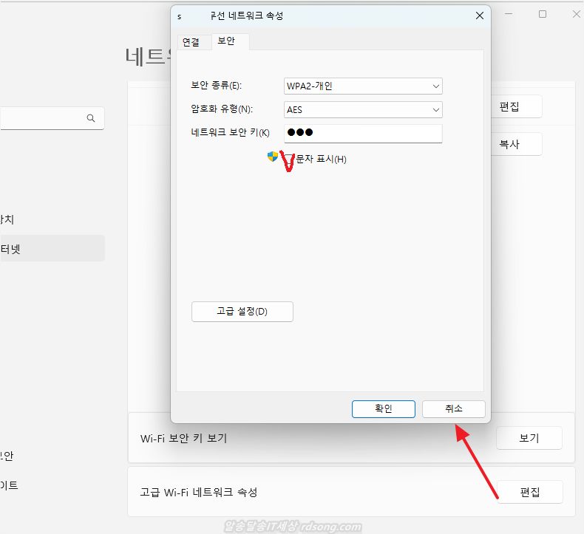Click the shield icon beside 문자 표시

click(273, 157)
